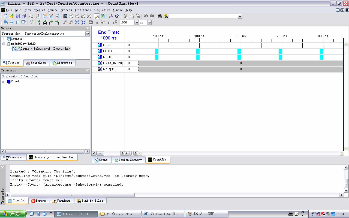Open the Find in Files transcript tab
The width and height of the screenshot is (349, 218).
pyautogui.click(x=90, y=201)
